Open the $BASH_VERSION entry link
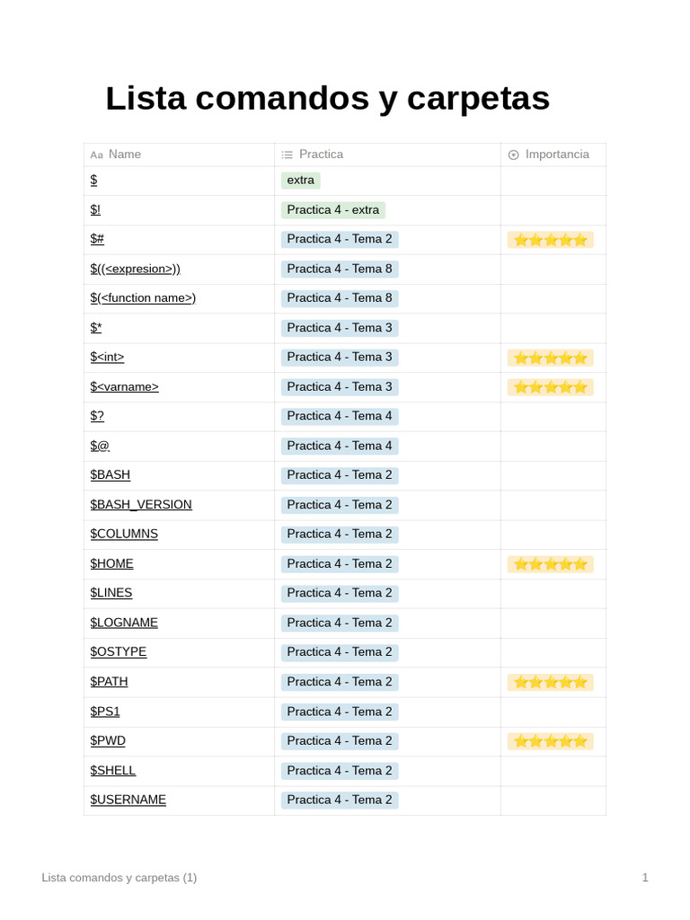 [x=141, y=505]
